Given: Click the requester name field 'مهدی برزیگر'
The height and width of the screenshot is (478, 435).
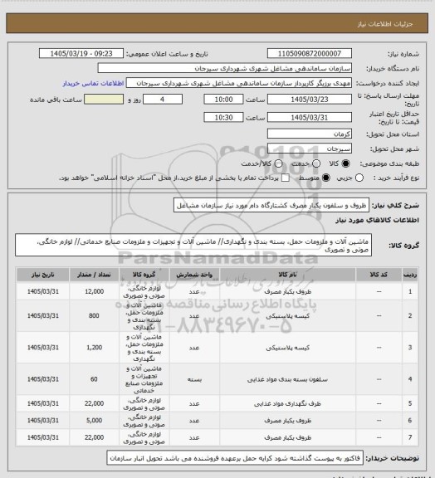Looking at the screenshot, I should (239, 83).
